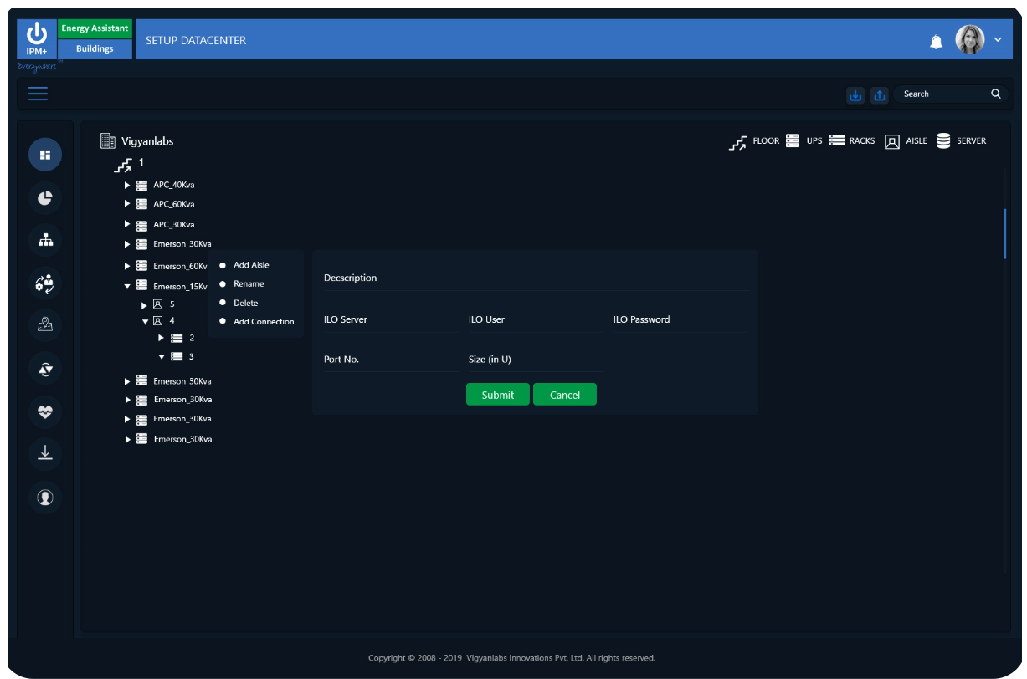Open the hierarchy tree sidebar icon
1027x679 pixels.
pos(45,240)
